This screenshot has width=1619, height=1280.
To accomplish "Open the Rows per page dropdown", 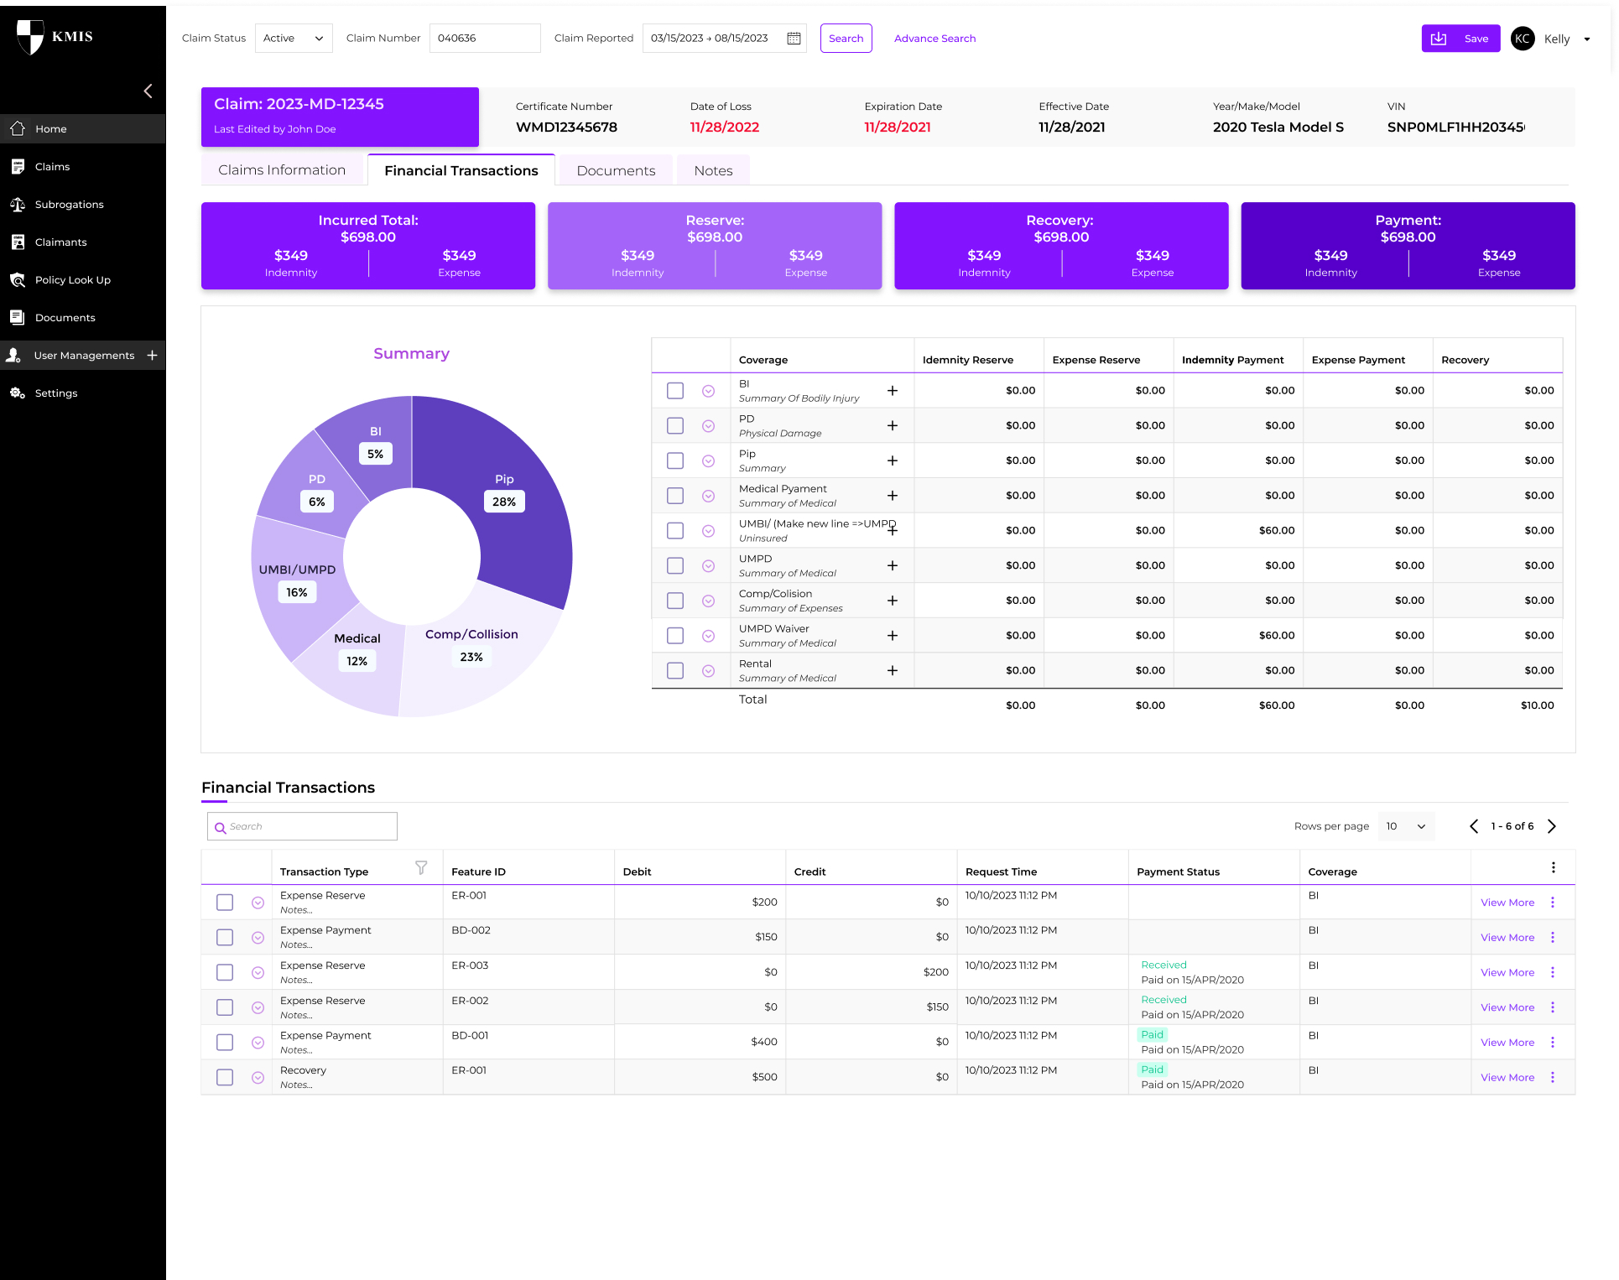I will (x=1405, y=826).
